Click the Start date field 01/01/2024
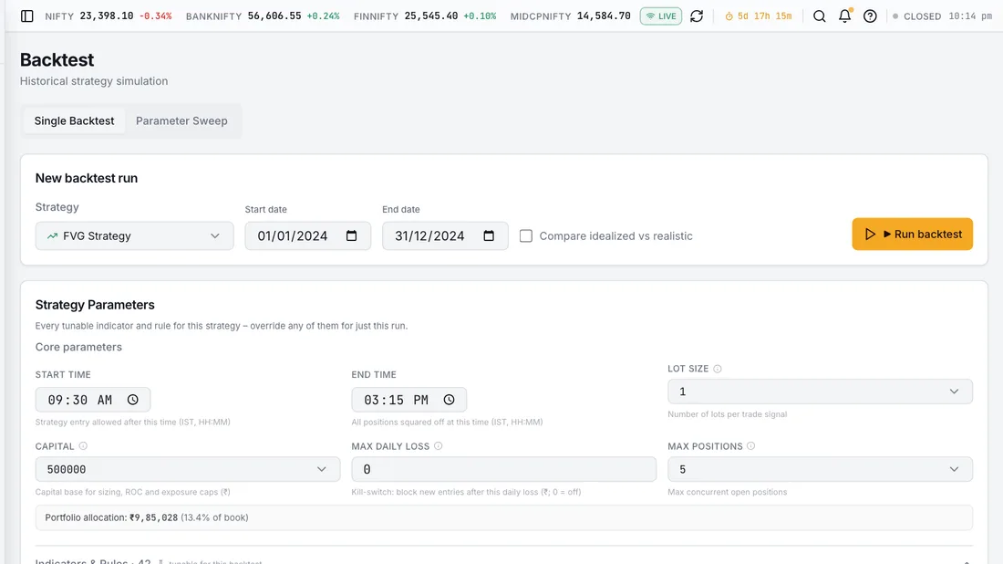 point(307,235)
